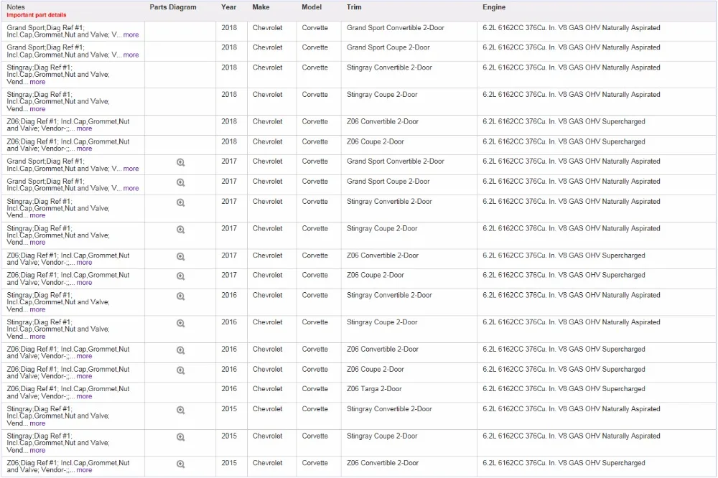View parts diagram for 2016 Z06 Coupe
The height and width of the screenshot is (478, 718).
click(x=181, y=371)
